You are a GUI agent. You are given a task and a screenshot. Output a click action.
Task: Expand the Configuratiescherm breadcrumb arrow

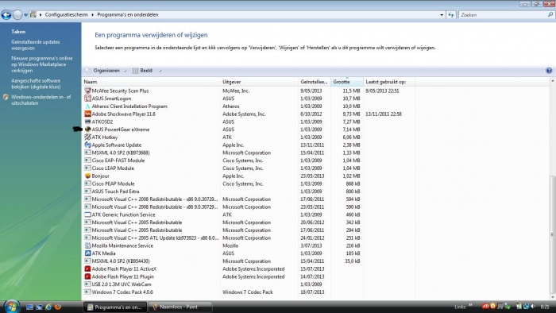pyautogui.click(x=93, y=15)
